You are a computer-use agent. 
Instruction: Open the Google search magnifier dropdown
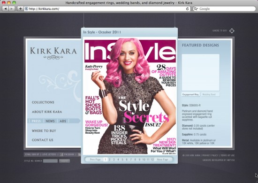[x=196, y=9]
